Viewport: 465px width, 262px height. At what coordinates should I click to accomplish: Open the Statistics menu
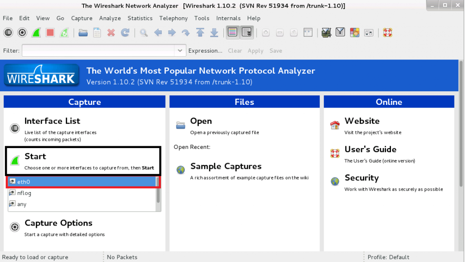coord(140,18)
